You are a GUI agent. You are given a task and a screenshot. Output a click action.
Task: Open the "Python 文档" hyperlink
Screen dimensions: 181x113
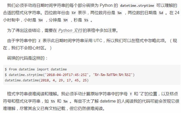point(70,30)
